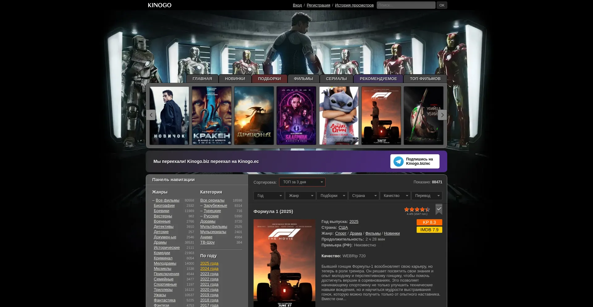593x307 pixels.
Task: Click the carousel left arrow
Action: click(x=151, y=115)
